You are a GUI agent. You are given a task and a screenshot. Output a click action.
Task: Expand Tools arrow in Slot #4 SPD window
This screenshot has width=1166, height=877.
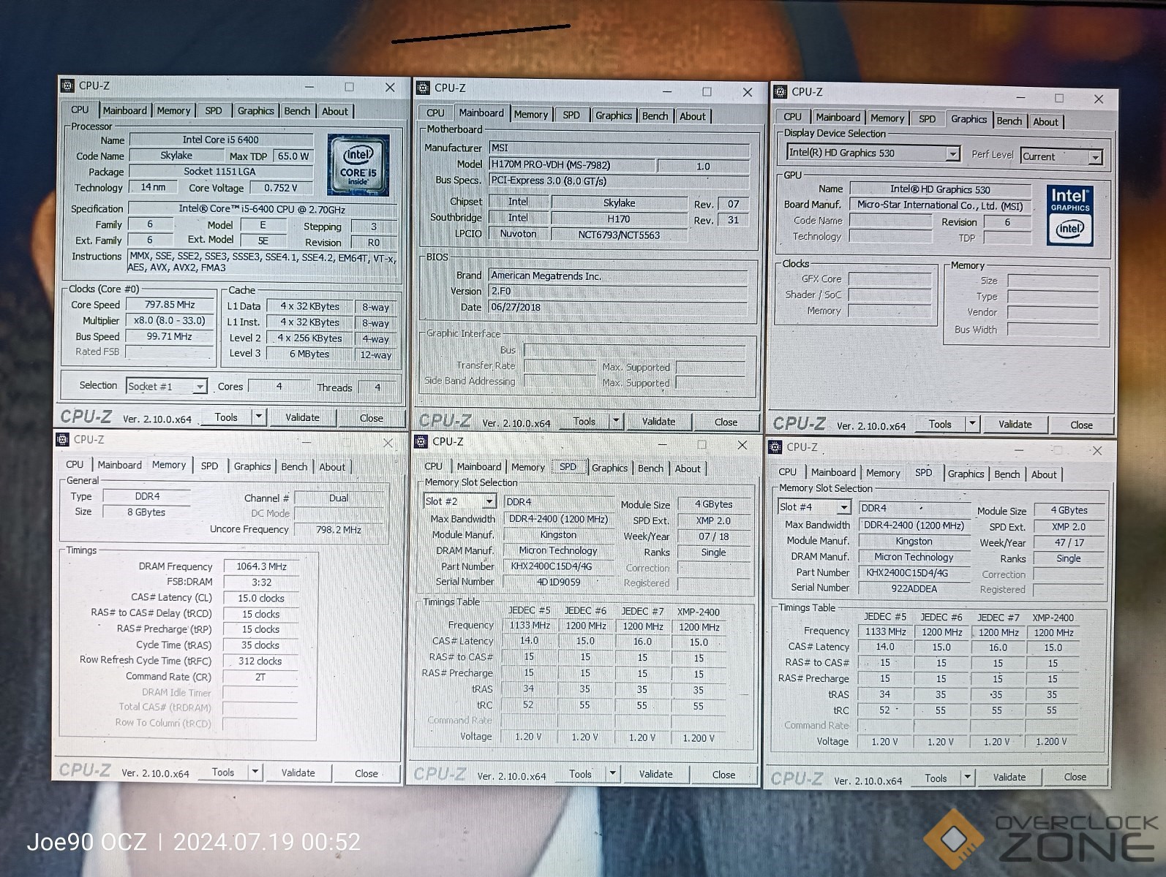coord(968,778)
